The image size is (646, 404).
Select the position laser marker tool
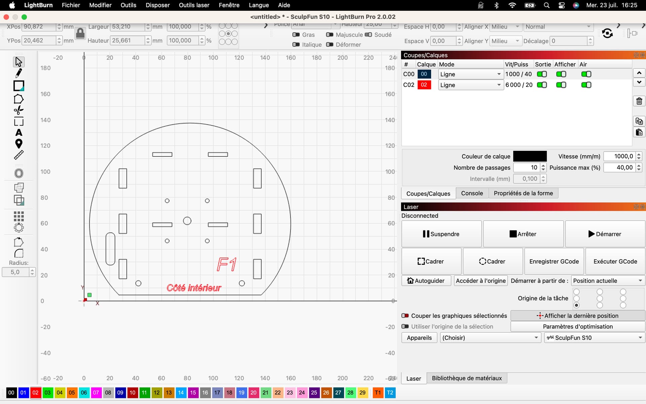19,144
